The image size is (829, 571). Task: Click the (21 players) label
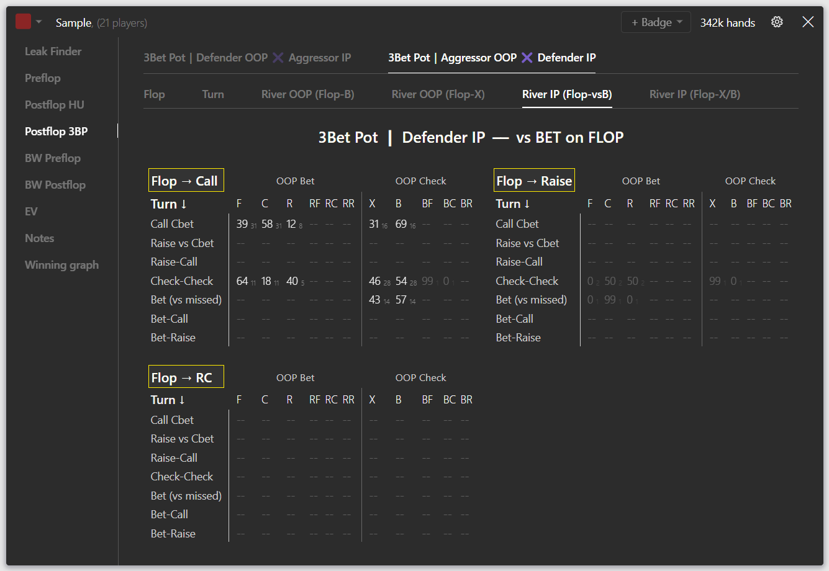[x=122, y=23]
